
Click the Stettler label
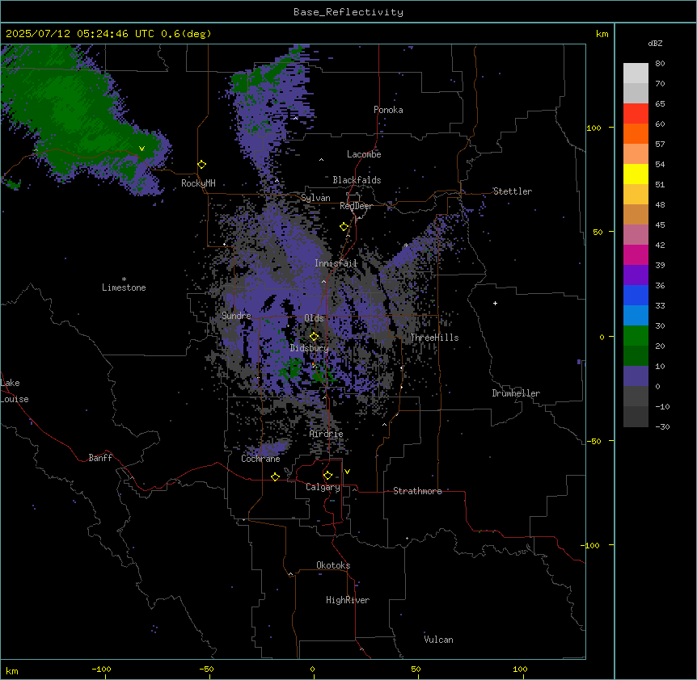pos(513,191)
